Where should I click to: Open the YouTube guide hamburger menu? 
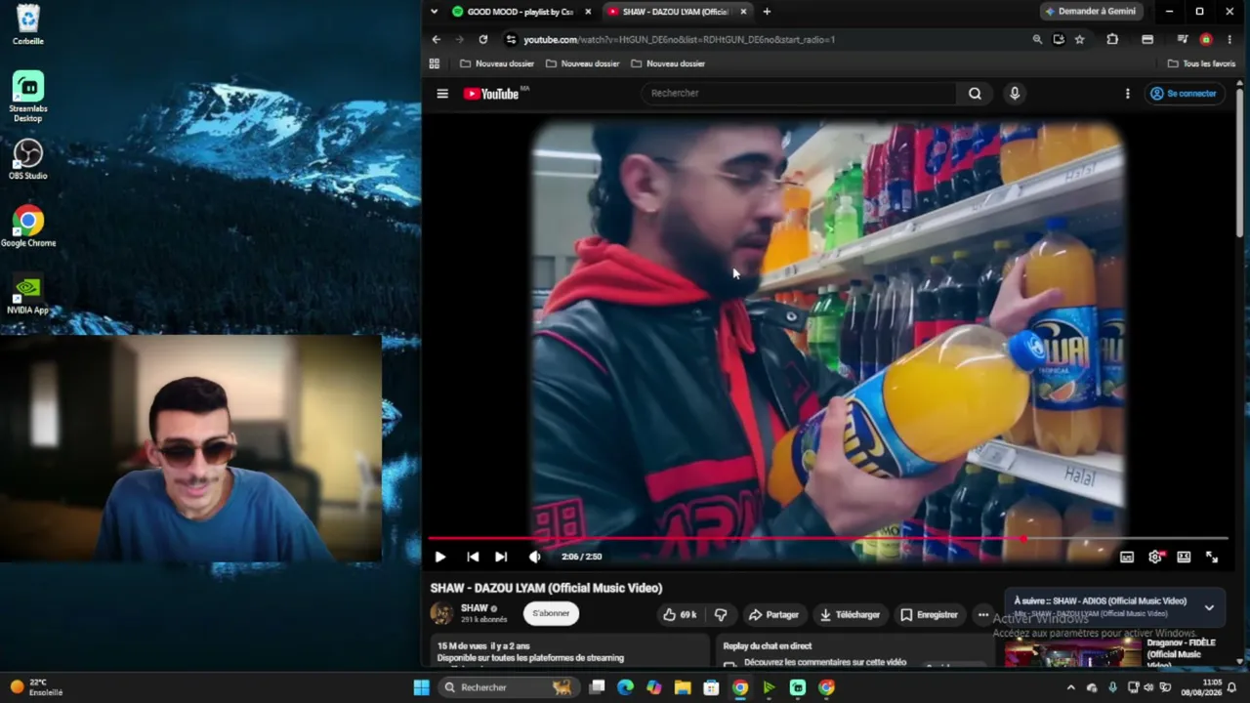point(442,94)
